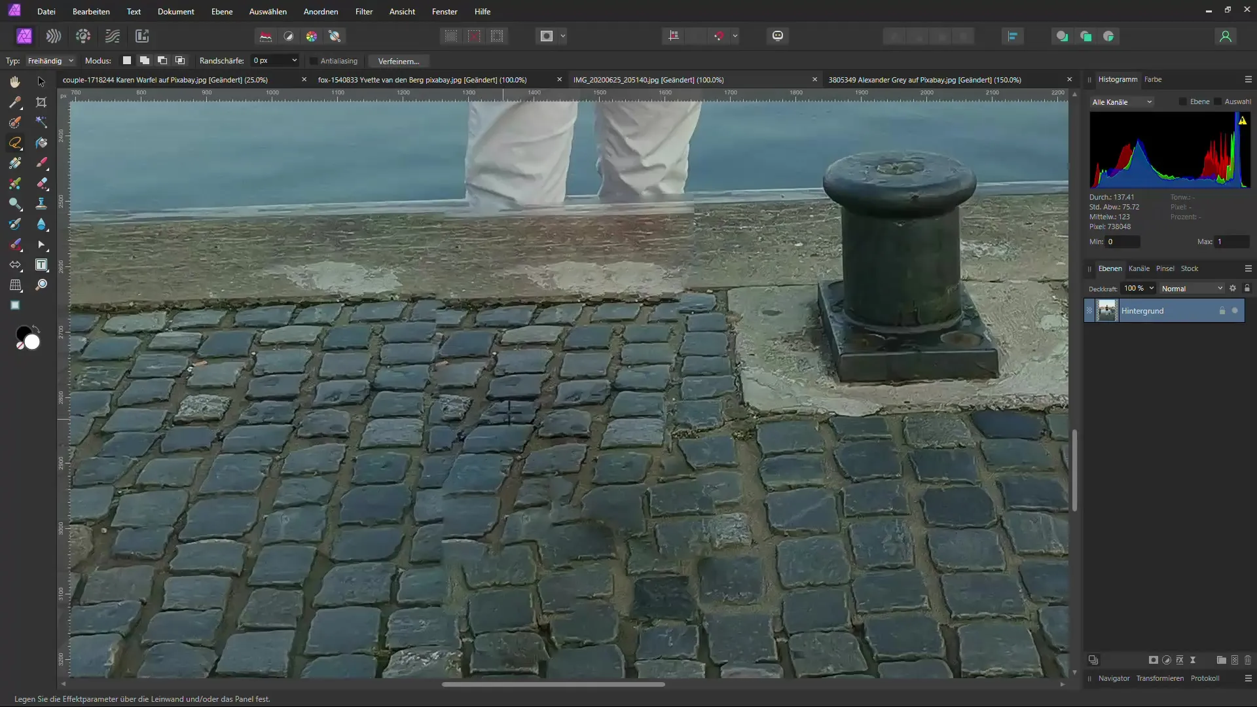Select the Freehand Selection lasso tool
1257x707 pixels.
pyautogui.click(x=15, y=143)
